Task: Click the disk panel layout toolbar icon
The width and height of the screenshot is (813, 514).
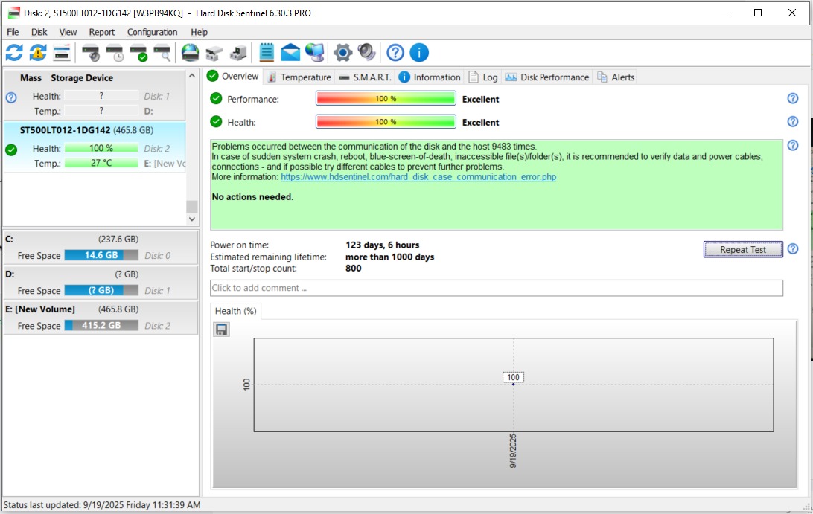Action: (x=62, y=52)
